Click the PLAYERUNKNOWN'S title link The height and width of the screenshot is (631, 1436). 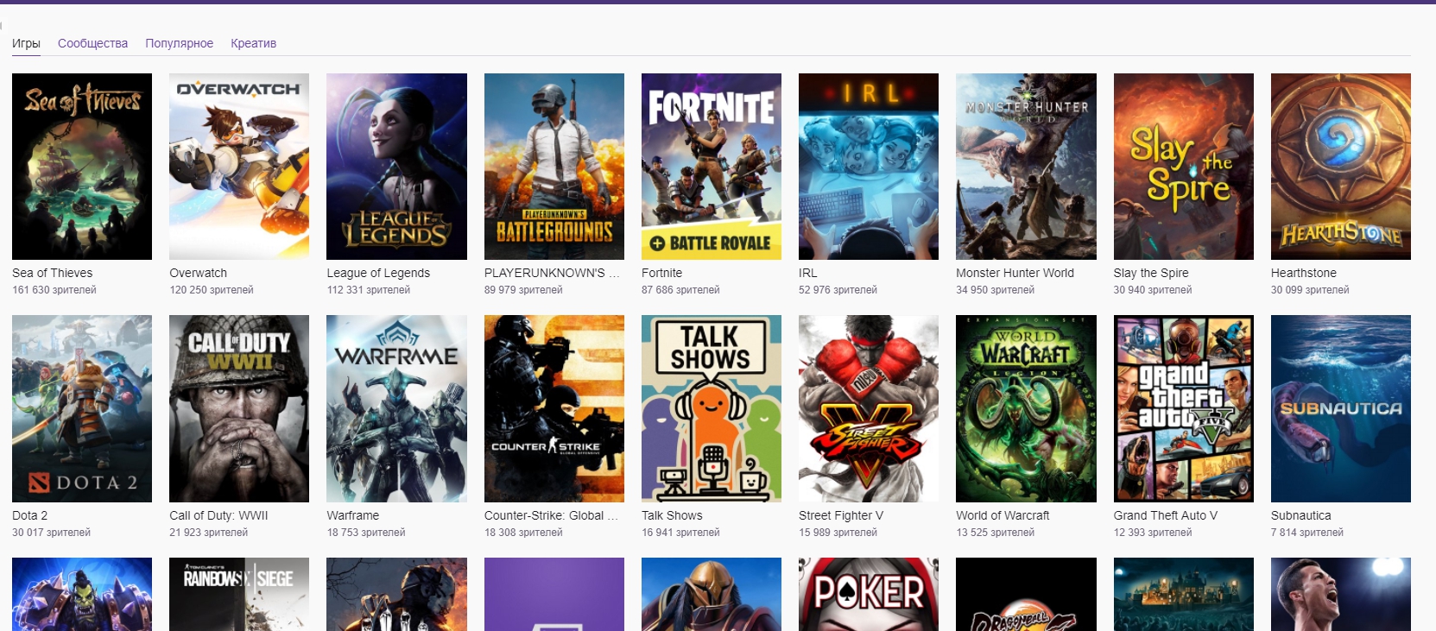(552, 273)
